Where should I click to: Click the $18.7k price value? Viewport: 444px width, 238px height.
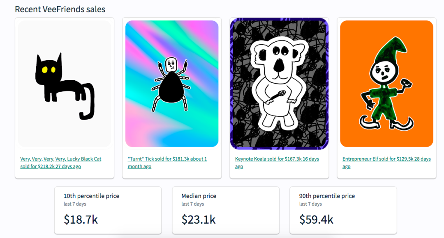(81, 220)
